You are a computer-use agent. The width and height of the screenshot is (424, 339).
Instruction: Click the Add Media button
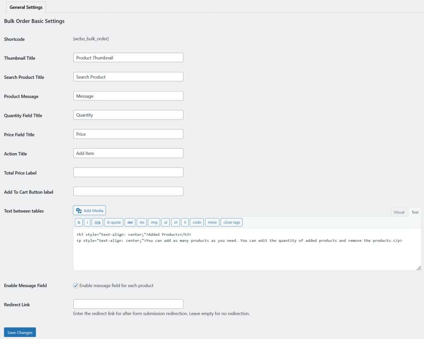click(x=89, y=211)
